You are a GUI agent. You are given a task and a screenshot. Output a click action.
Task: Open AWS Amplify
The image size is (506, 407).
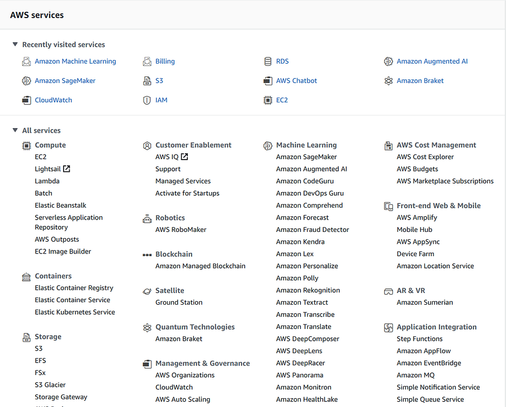[x=417, y=217]
